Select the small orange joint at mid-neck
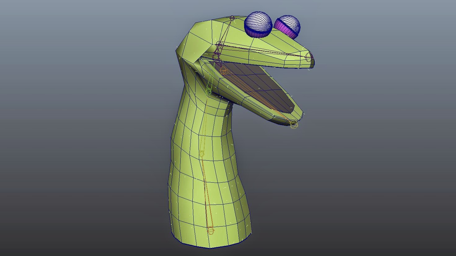This screenshot has width=456, height=256. 202,153
